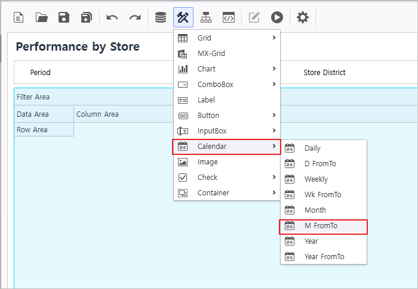
Task: Expand the Chart submenu
Action: pyautogui.click(x=227, y=69)
